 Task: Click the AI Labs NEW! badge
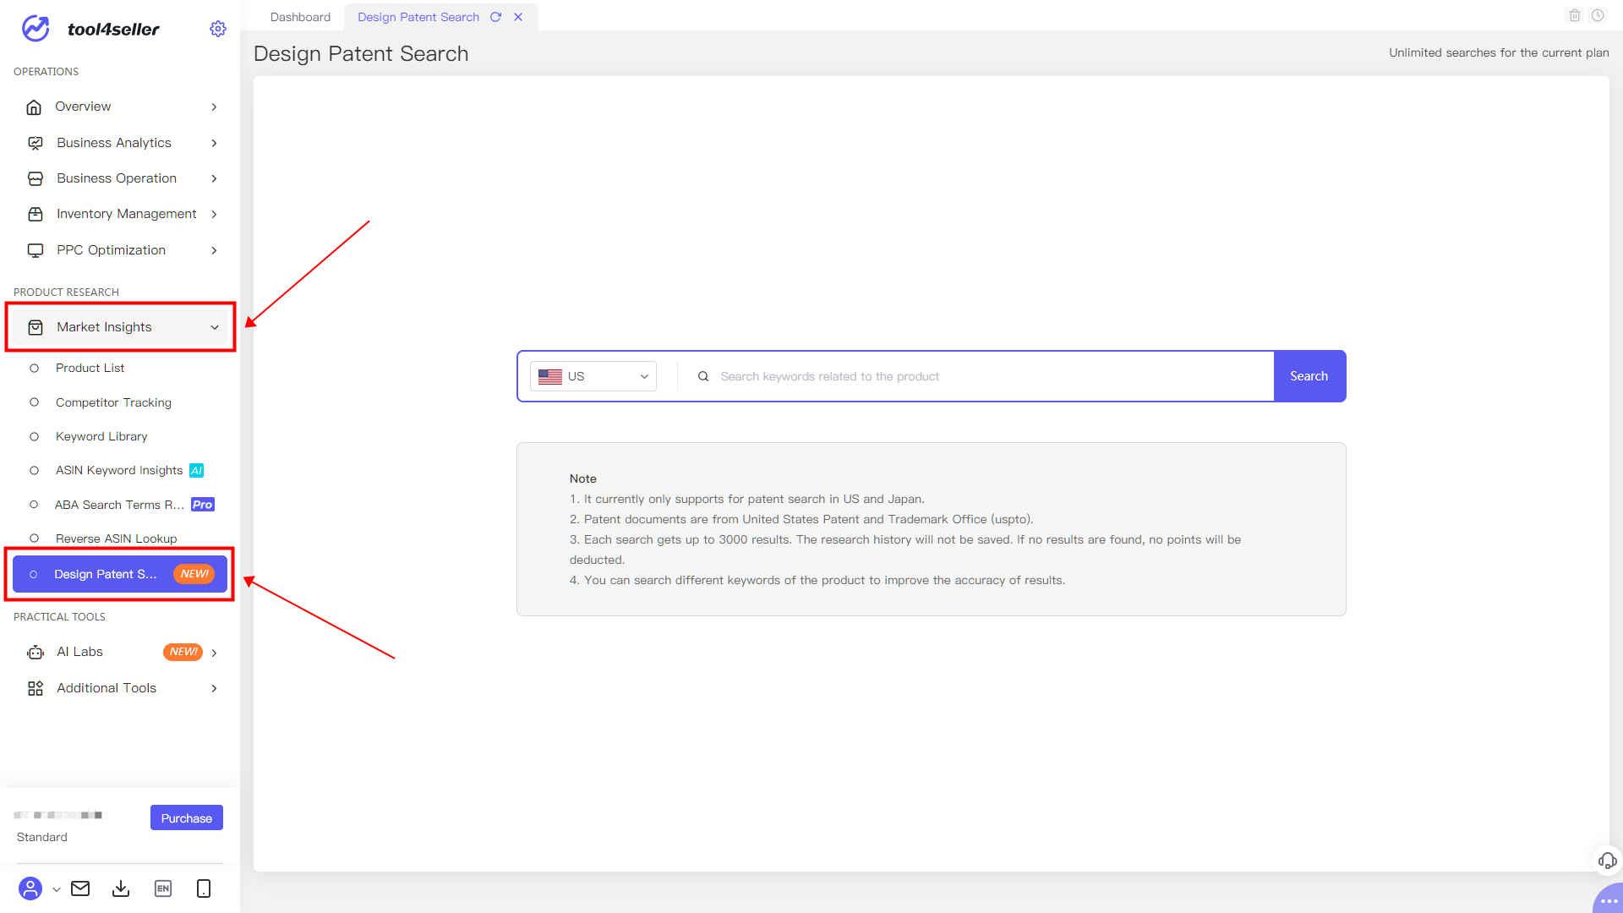tap(183, 652)
